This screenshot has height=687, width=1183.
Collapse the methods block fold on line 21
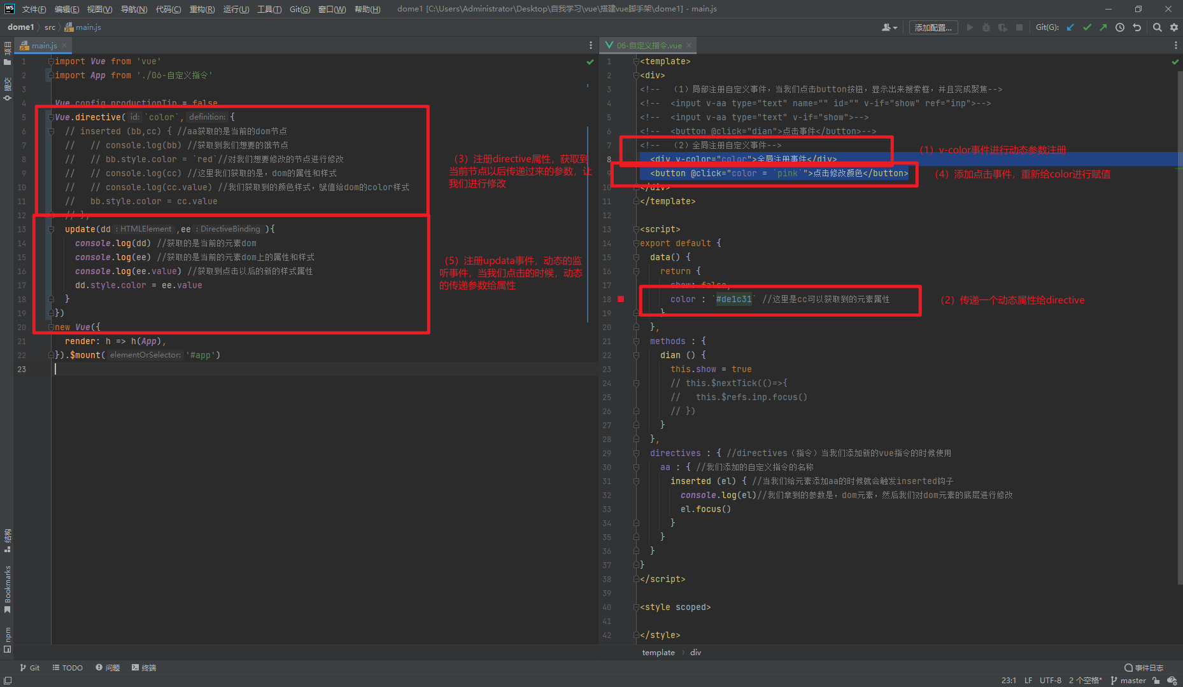[x=636, y=341]
